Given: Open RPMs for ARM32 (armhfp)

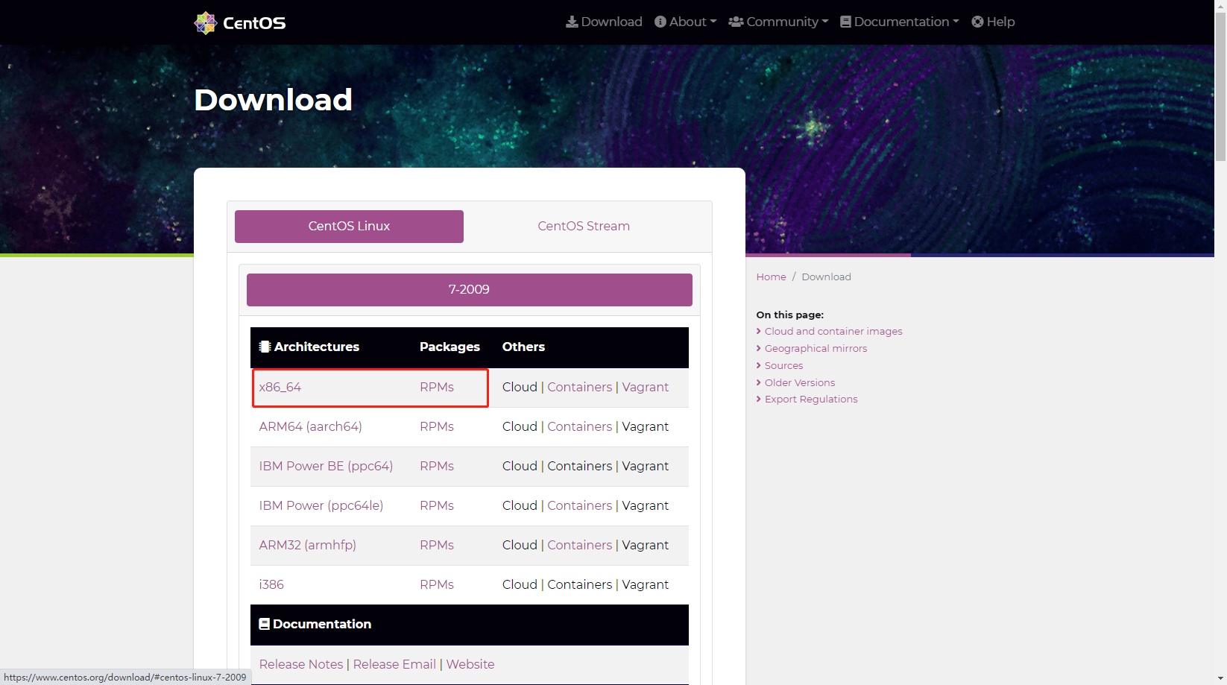Looking at the screenshot, I should tap(437, 545).
